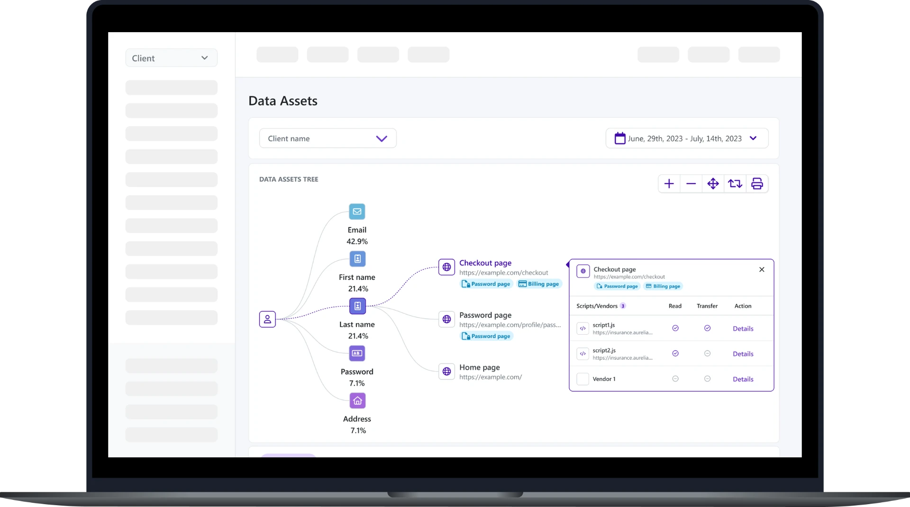
Task: Click the https://example.com/checkout URL in tree
Action: pos(503,273)
